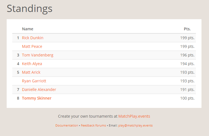Viewport: 209px width, 136px height.
Task: Click the Standings page heading
Action: tap(29, 8)
